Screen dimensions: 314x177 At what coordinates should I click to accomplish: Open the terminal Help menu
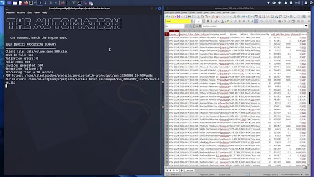click(44, 12)
